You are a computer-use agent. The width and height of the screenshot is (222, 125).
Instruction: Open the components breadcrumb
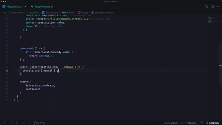tap(17, 12)
